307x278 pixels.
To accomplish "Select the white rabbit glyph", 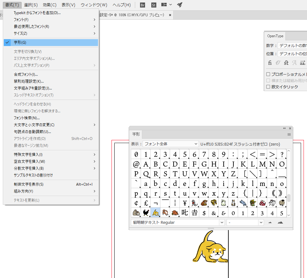I will (x=223, y=203).
